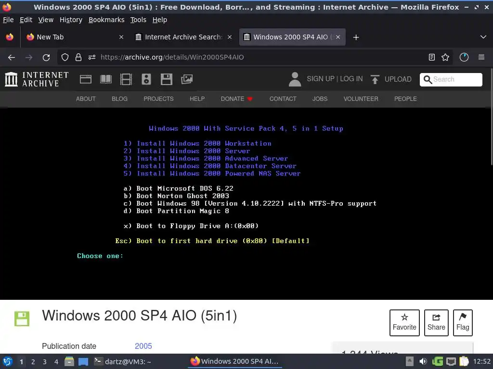
Task: Open the Bookmarks menu
Action: coord(106,20)
